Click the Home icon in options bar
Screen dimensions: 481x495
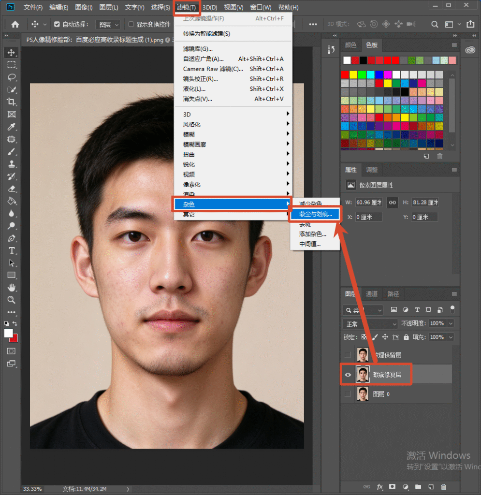(x=15, y=24)
